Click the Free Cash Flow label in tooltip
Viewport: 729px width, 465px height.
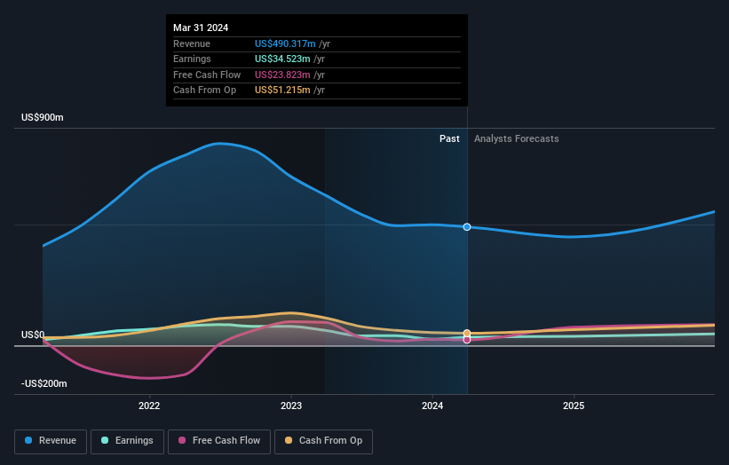coord(207,75)
